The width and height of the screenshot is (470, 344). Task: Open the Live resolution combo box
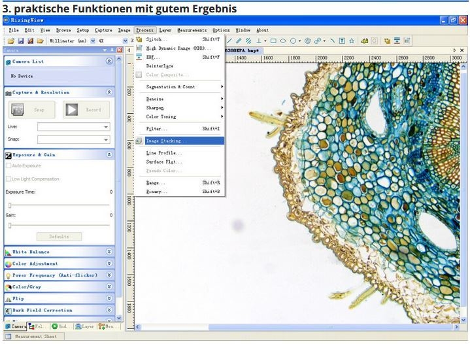[x=73, y=127]
